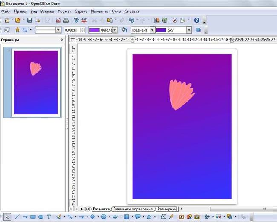Image resolution: width=277 pixels, height=222 pixels.
Task: Click the Paste clipboard icon
Action: [110, 20]
